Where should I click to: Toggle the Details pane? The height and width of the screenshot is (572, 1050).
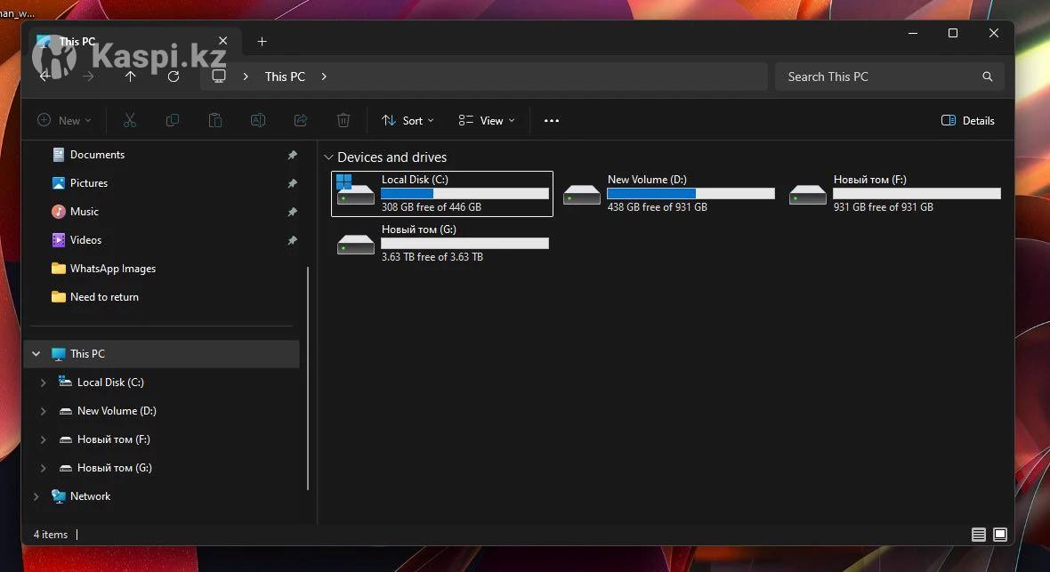click(968, 121)
